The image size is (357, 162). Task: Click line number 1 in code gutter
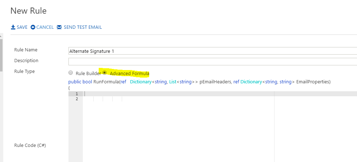pos(77,94)
